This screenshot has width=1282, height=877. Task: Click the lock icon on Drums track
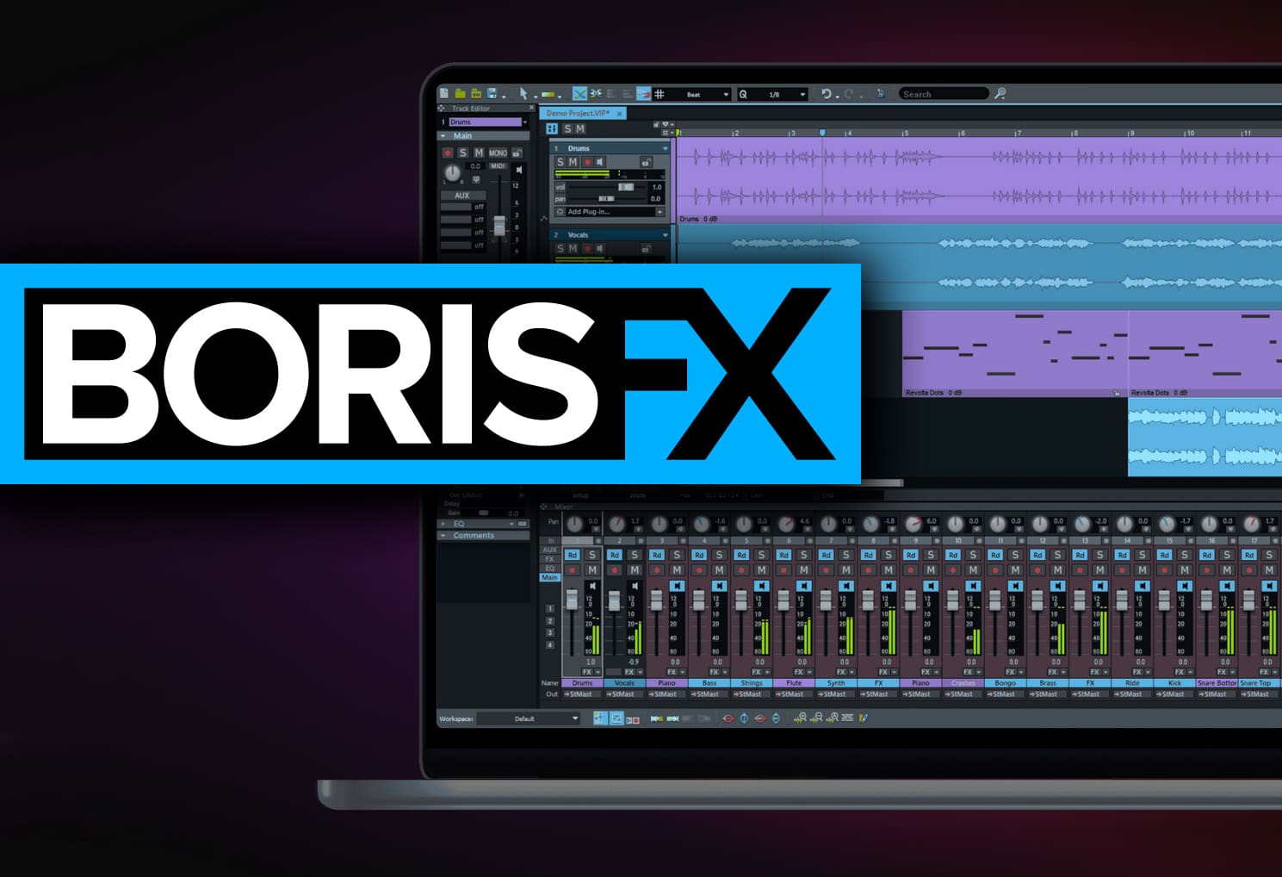pyautogui.click(x=645, y=162)
